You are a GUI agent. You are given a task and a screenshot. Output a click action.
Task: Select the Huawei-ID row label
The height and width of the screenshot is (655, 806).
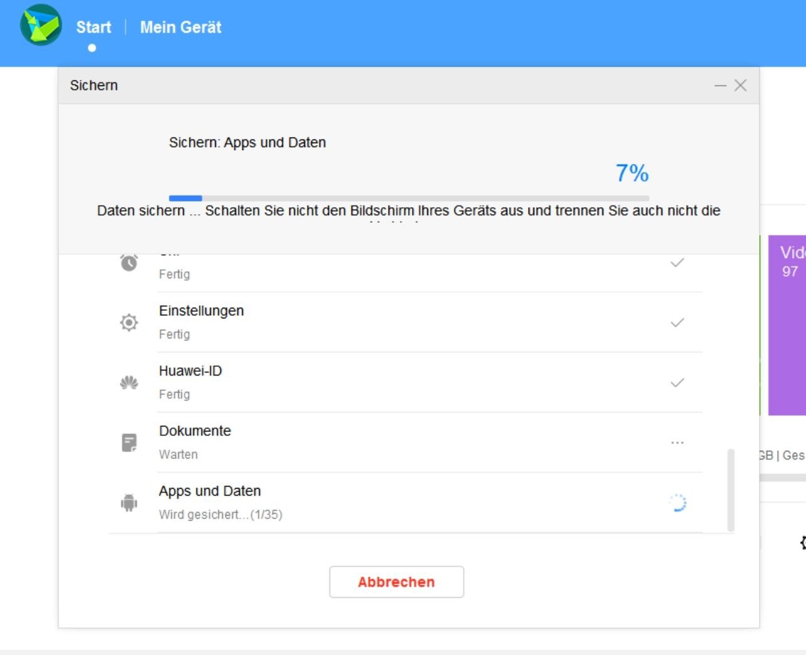190,371
